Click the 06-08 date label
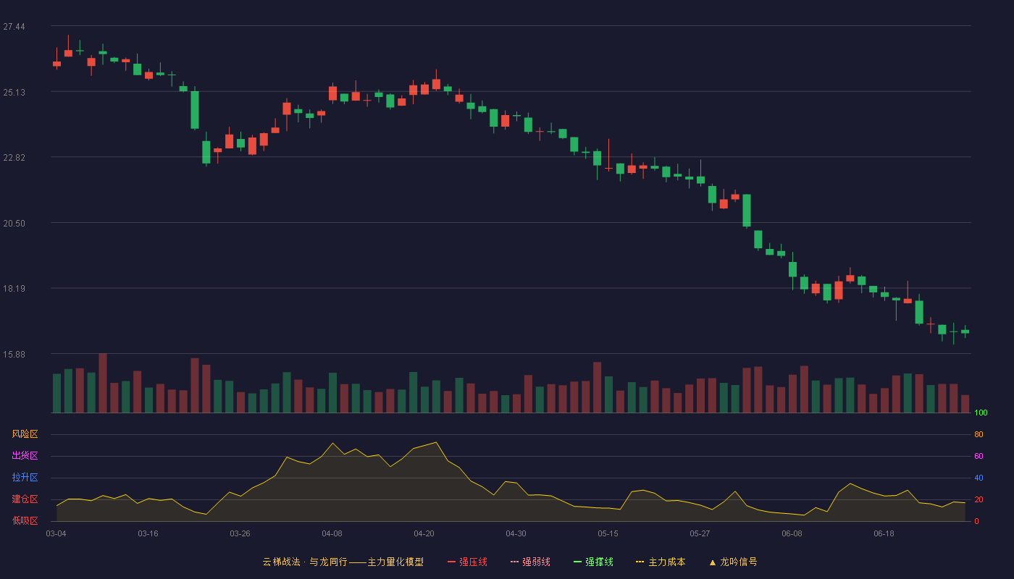1014x579 pixels. click(792, 533)
